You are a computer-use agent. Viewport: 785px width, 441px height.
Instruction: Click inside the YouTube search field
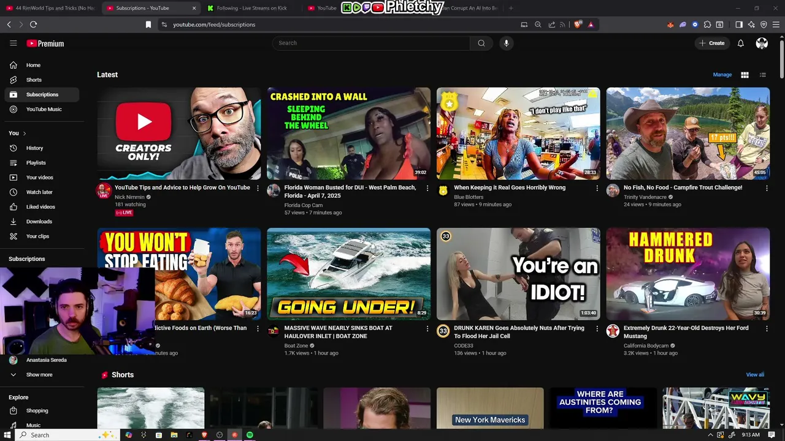[x=371, y=43]
